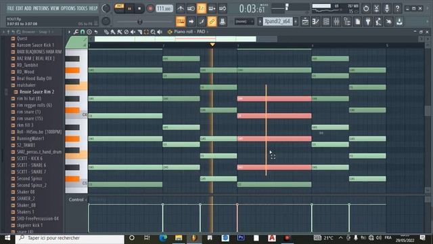Screen dimensions: 433x244
Task: Open the pattern selector showing (none)
Action: (x=244, y=21)
